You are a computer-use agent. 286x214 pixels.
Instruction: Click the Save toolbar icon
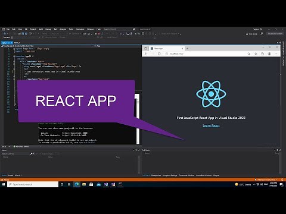point(23,34)
